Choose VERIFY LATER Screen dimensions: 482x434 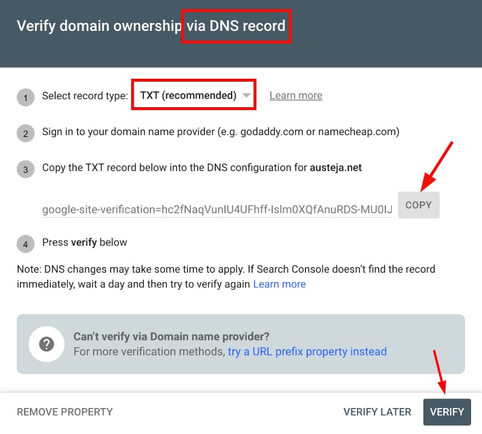point(377,412)
